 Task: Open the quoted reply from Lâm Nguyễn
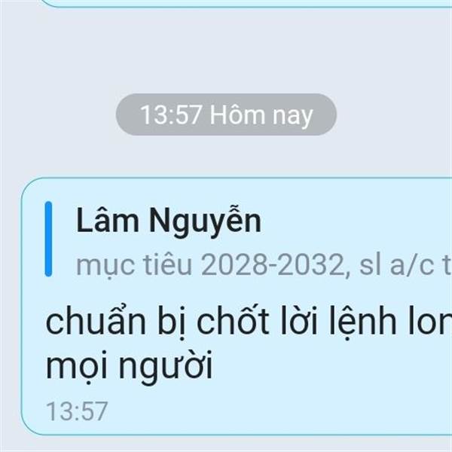coord(249,239)
